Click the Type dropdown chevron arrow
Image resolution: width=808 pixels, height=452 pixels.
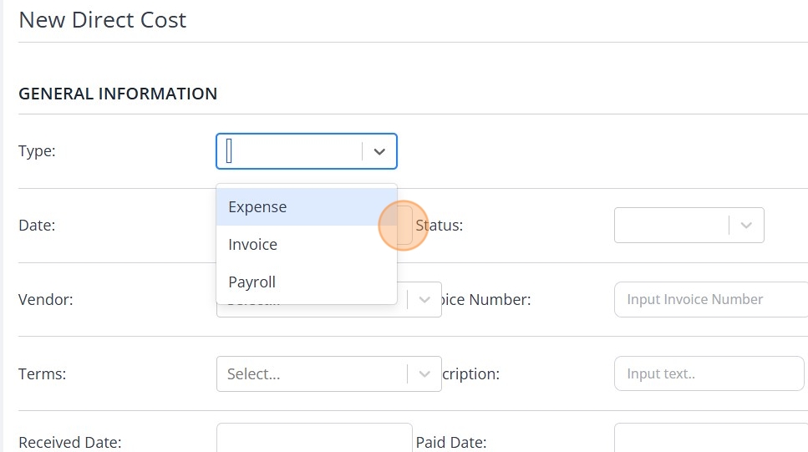pyautogui.click(x=379, y=151)
